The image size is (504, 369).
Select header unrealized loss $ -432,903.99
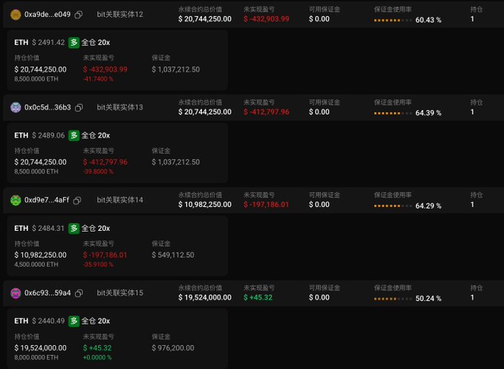pyautogui.click(x=266, y=19)
